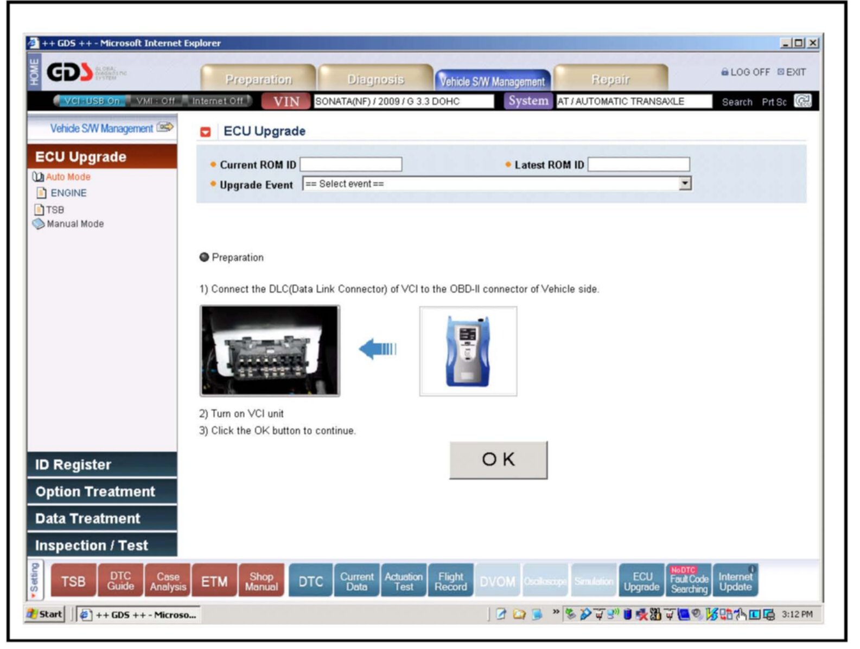Launch the ETM toolbar button
Screen dimensions: 860x649
(x=214, y=581)
